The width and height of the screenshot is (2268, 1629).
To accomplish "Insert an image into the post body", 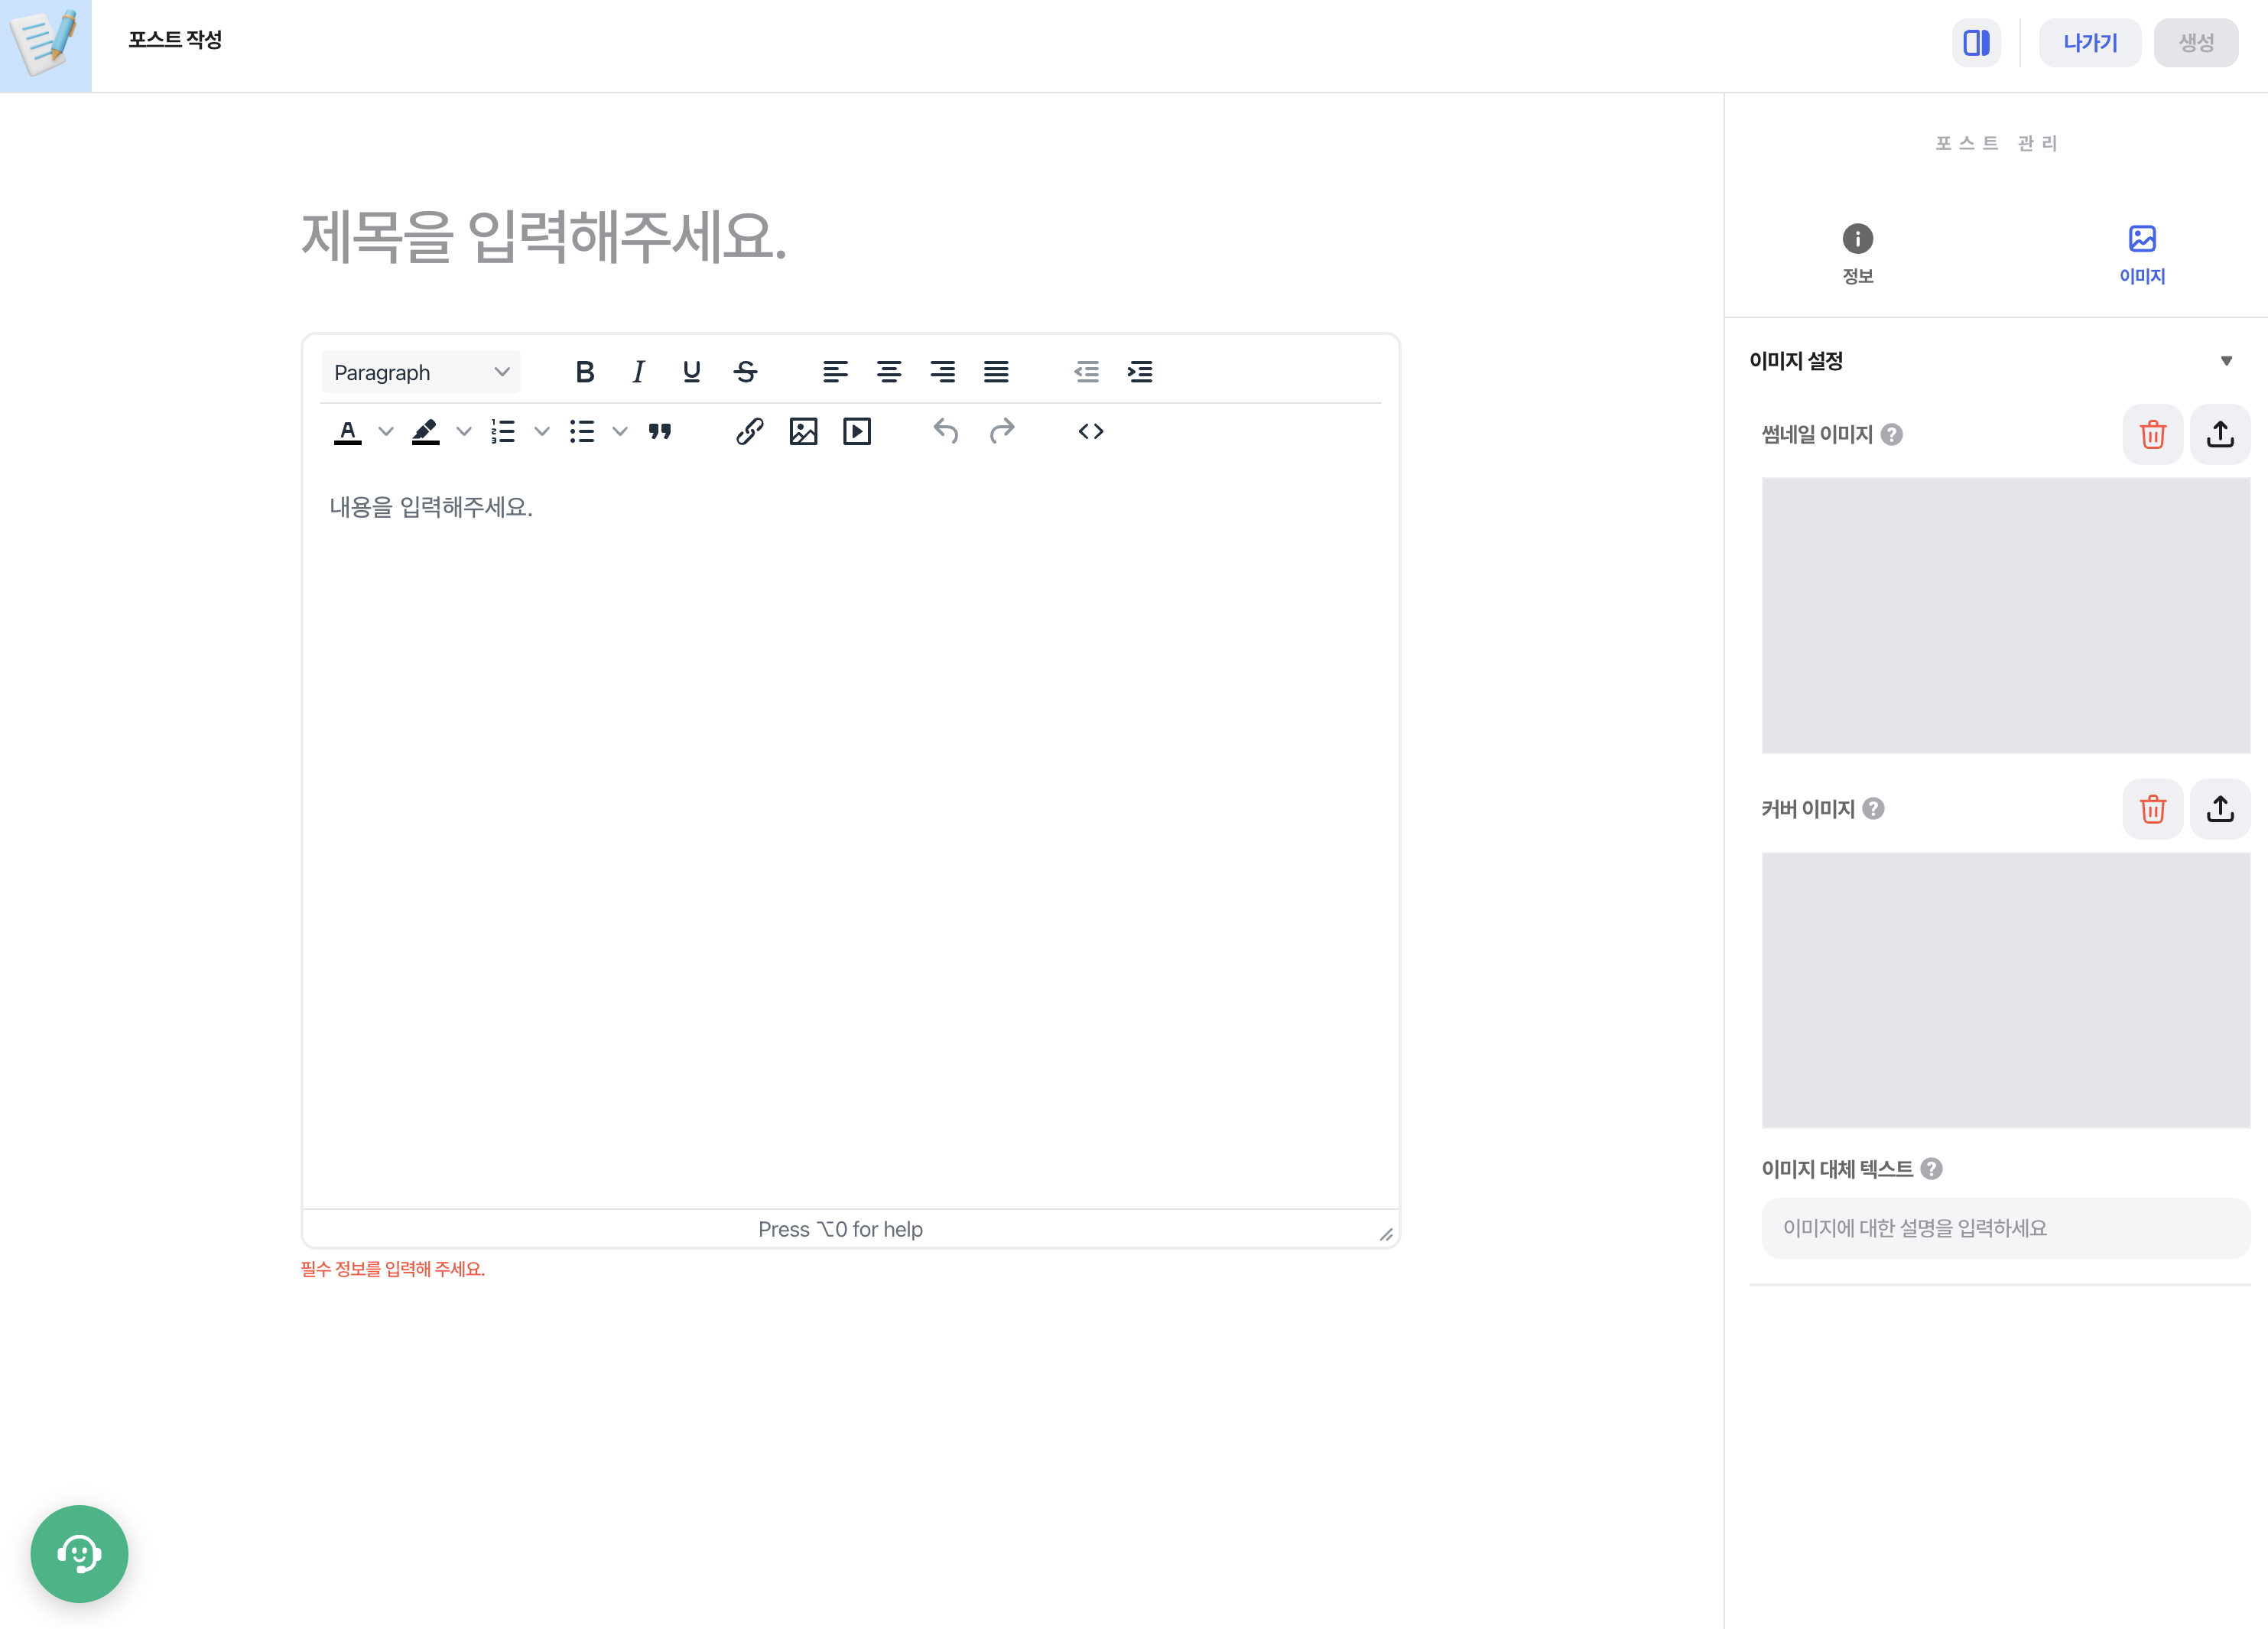I will (804, 431).
